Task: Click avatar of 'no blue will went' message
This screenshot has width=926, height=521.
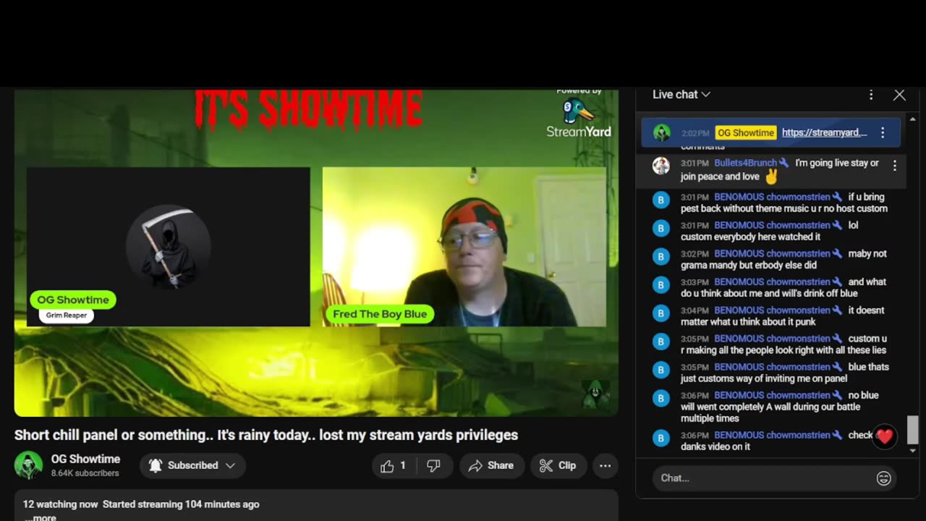Action: [661, 397]
